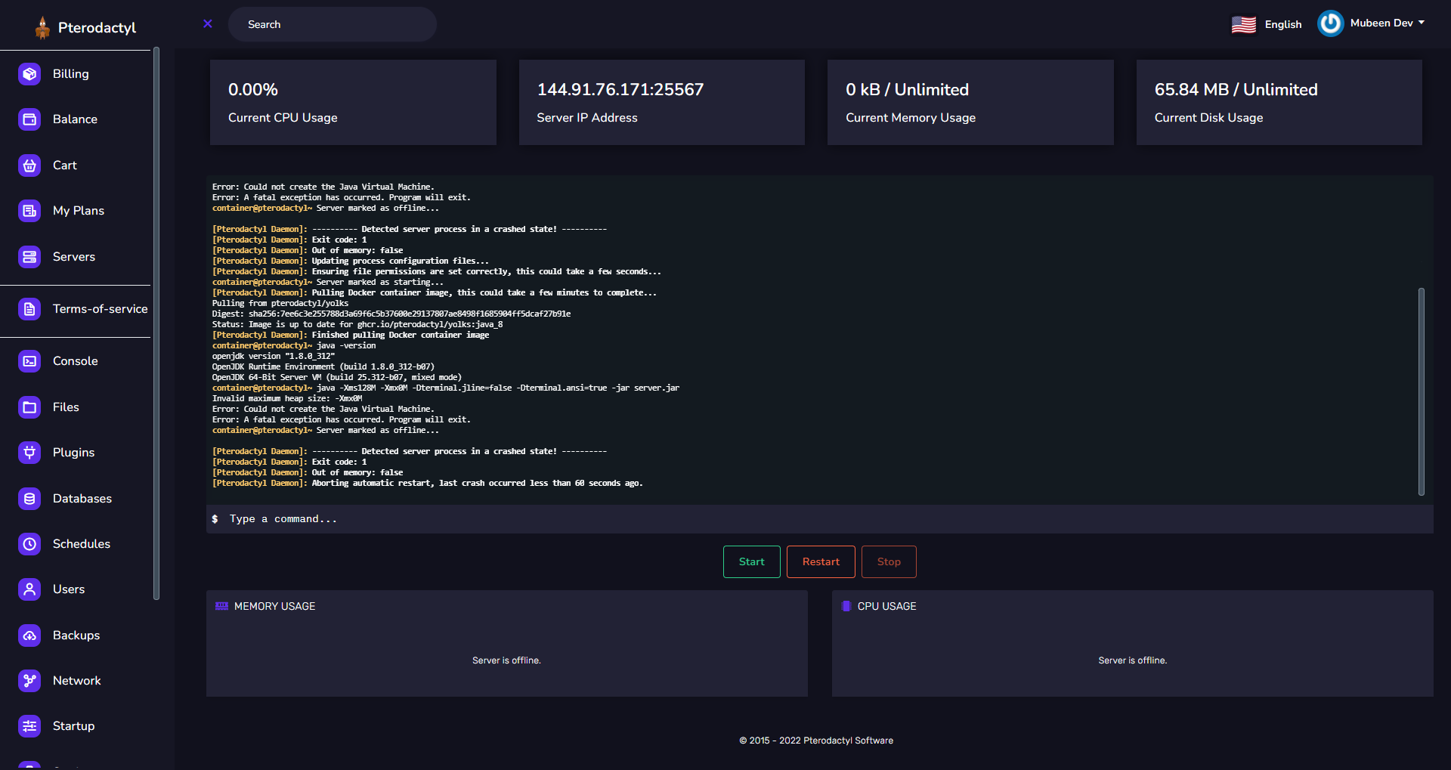The height and width of the screenshot is (770, 1451).
Task: Click the 0.00% CPU usage value
Action: pos(253,90)
